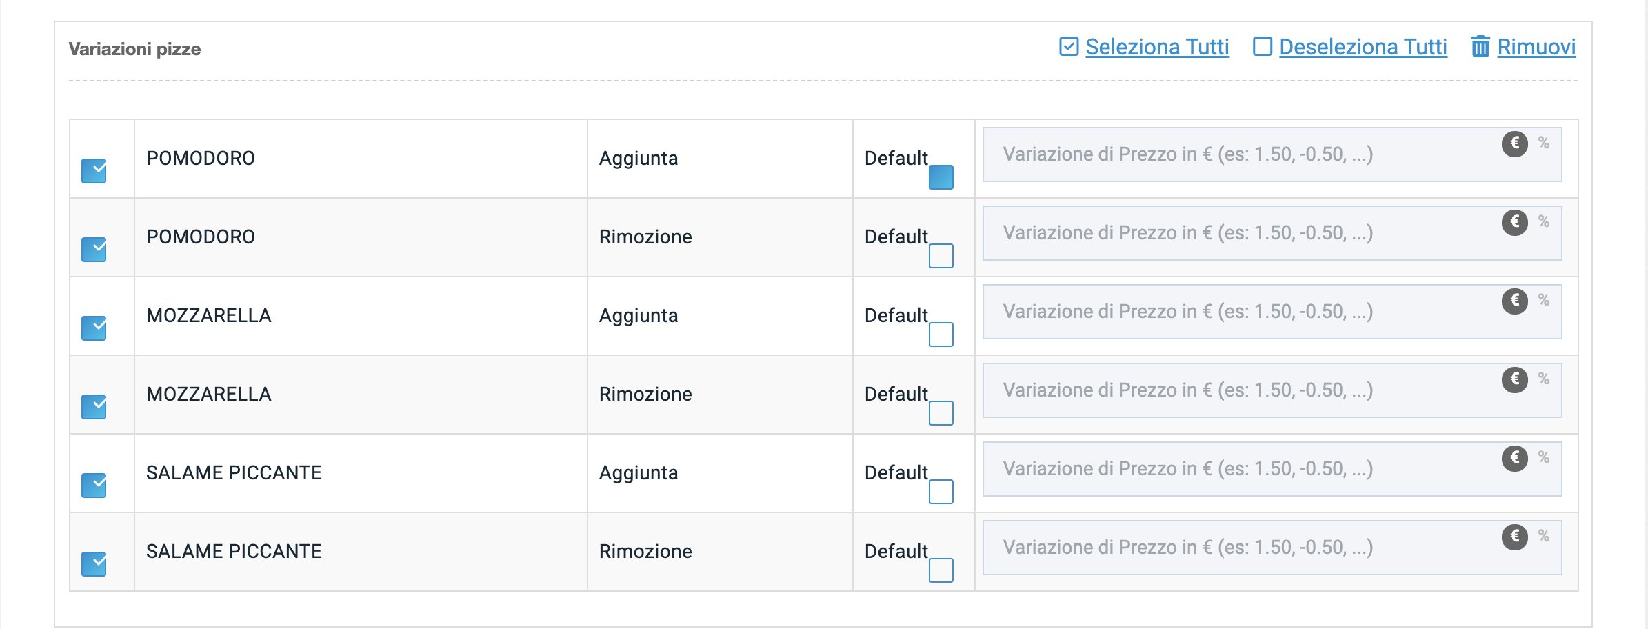This screenshot has width=1648, height=629.
Task: Click euro icon in MOZZARELLA Rimozione row
Action: click(1515, 379)
